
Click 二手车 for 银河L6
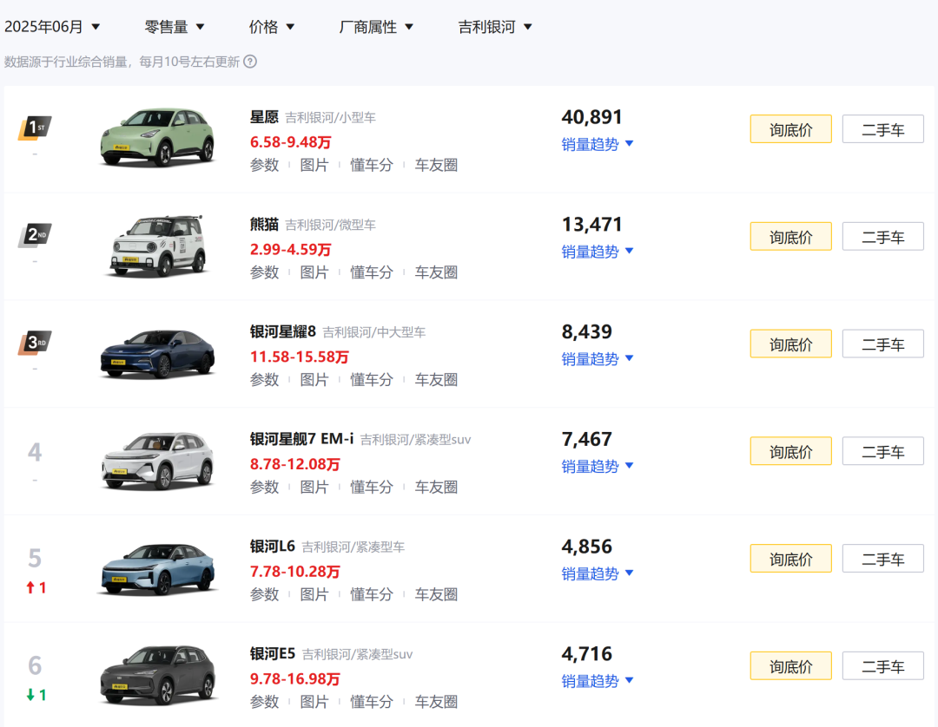click(x=883, y=559)
